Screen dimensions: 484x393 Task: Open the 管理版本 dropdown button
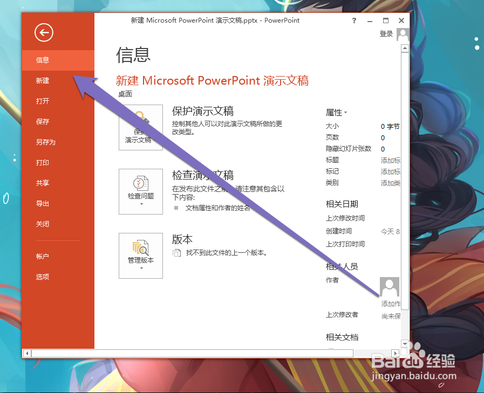tap(141, 256)
